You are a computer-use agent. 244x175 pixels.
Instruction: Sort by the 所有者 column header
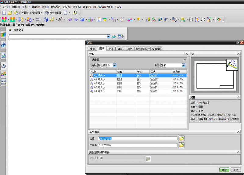(179, 72)
